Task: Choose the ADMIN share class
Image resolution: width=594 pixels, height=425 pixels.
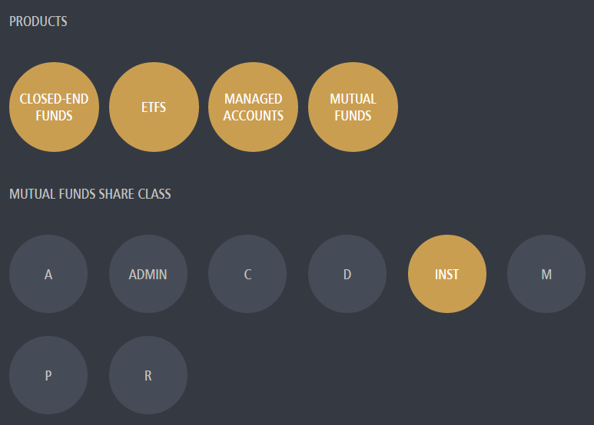Action: tap(148, 274)
